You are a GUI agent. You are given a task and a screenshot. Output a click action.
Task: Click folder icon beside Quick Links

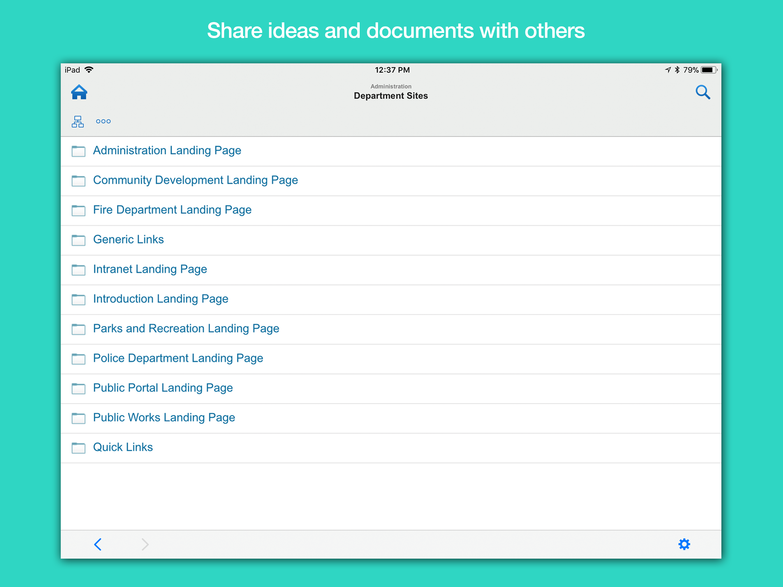pos(78,448)
